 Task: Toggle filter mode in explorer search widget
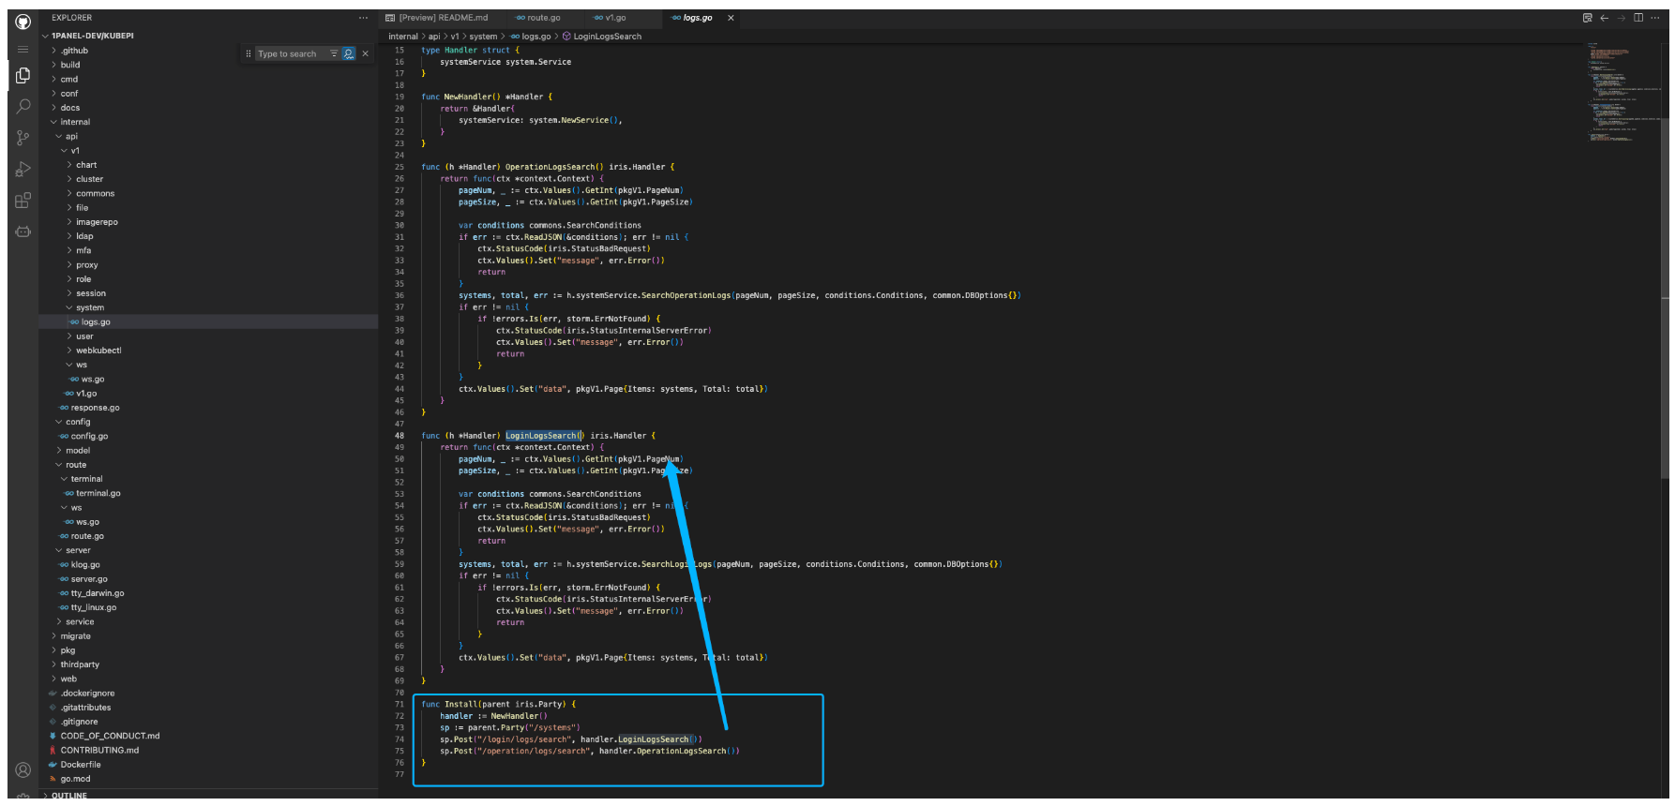tap(334, 54)
